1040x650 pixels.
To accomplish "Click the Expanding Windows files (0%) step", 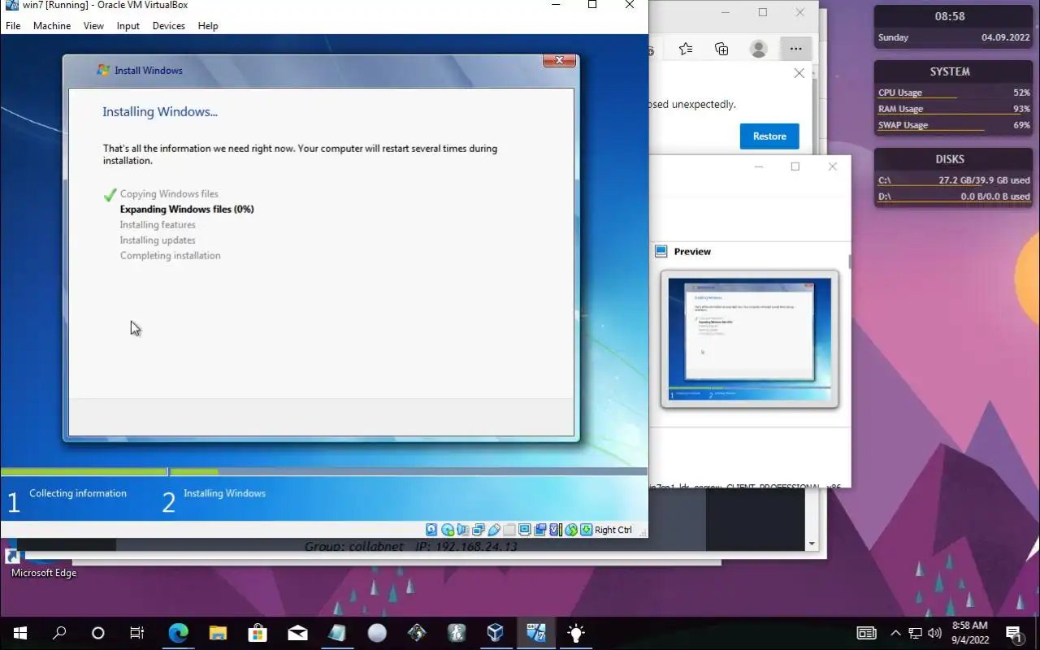I will point(187,210).
